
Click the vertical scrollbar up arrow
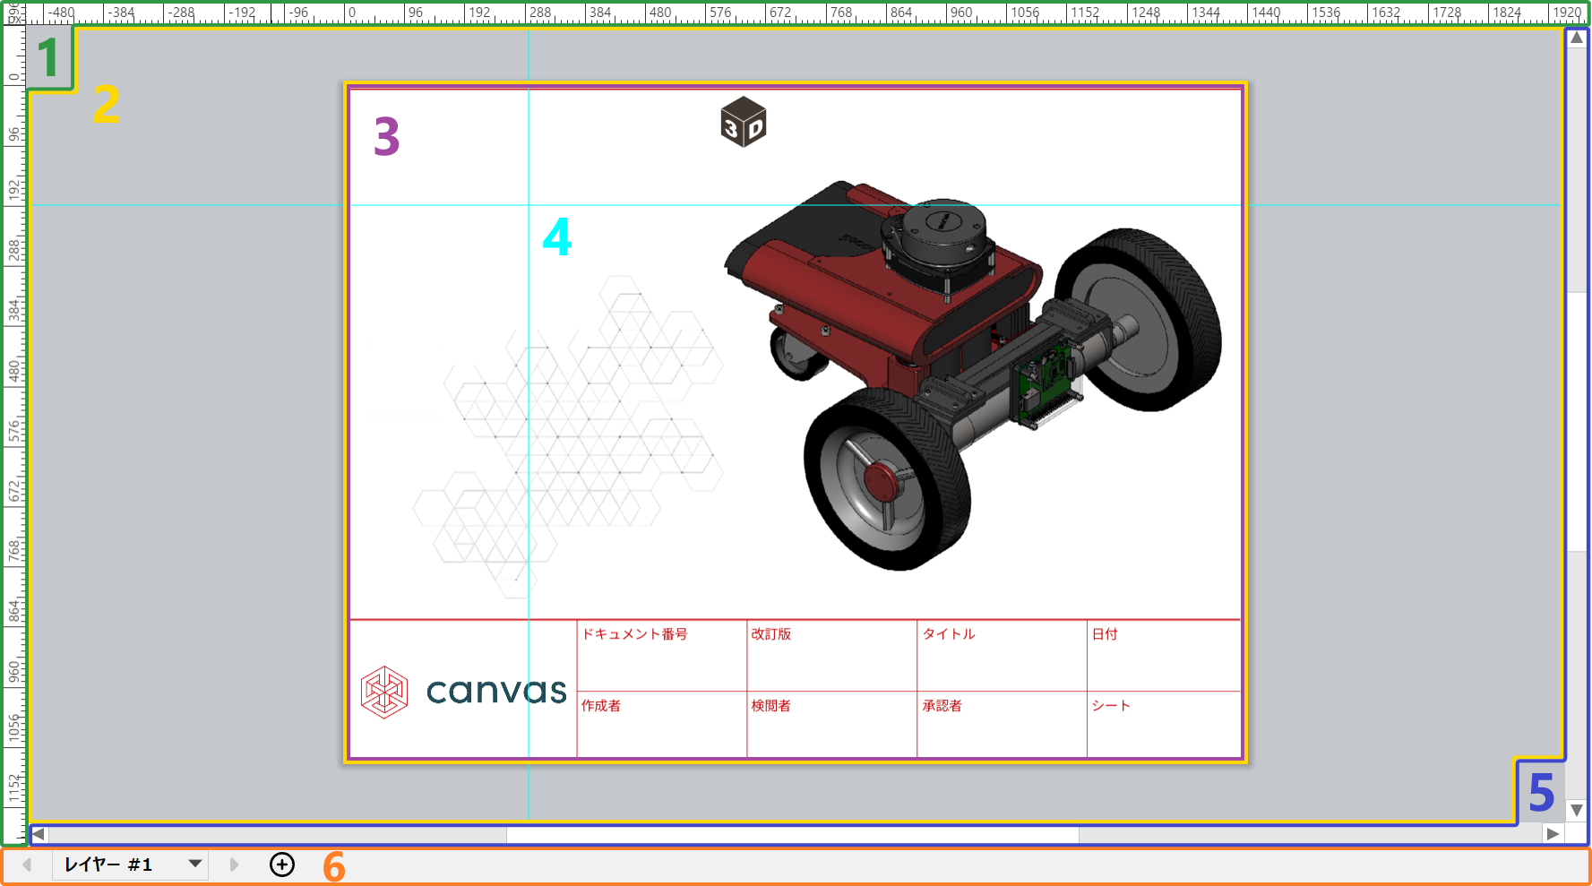(1577, 38)
